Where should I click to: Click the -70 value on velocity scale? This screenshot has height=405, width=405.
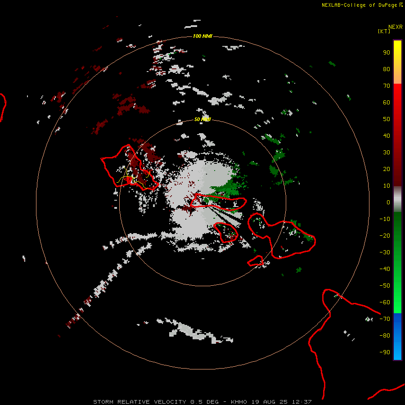(385, 319)
